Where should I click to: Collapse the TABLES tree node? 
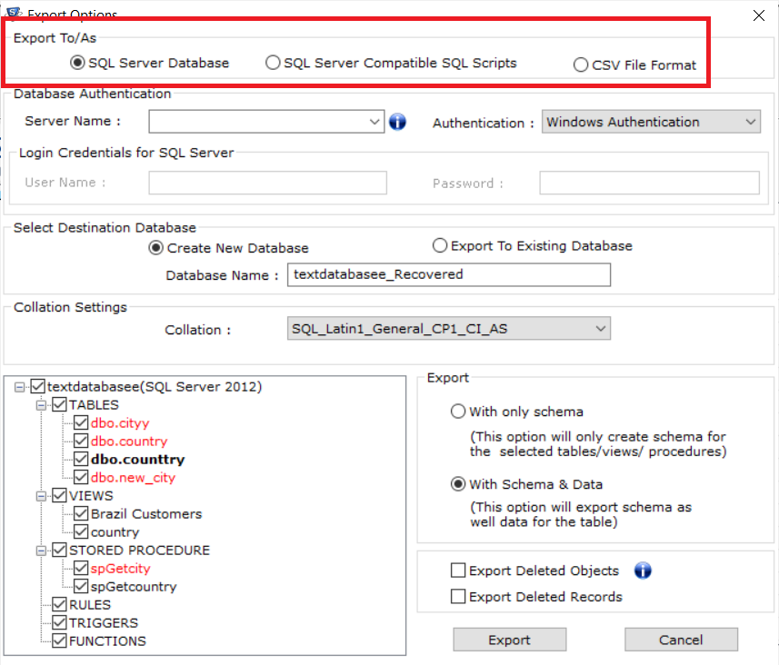coord(40,405)
